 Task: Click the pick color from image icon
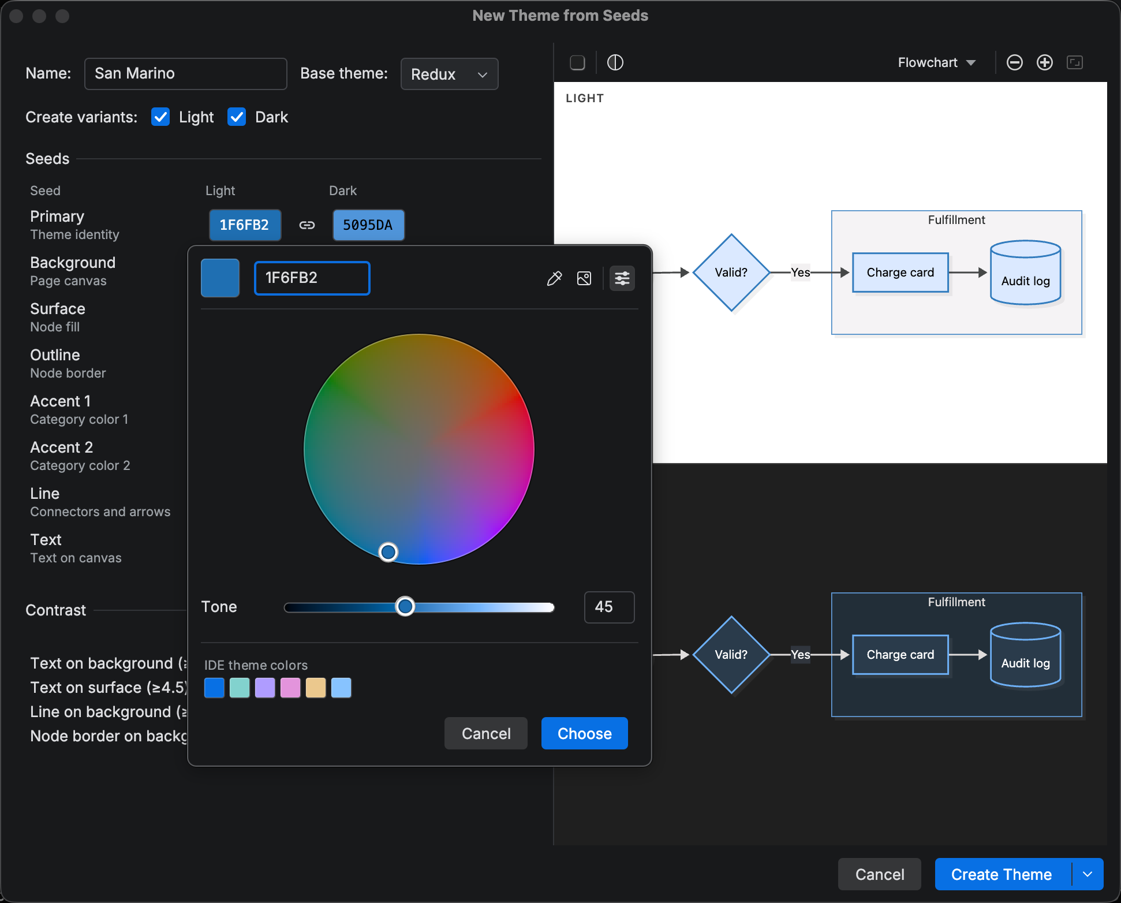[584, 278]
